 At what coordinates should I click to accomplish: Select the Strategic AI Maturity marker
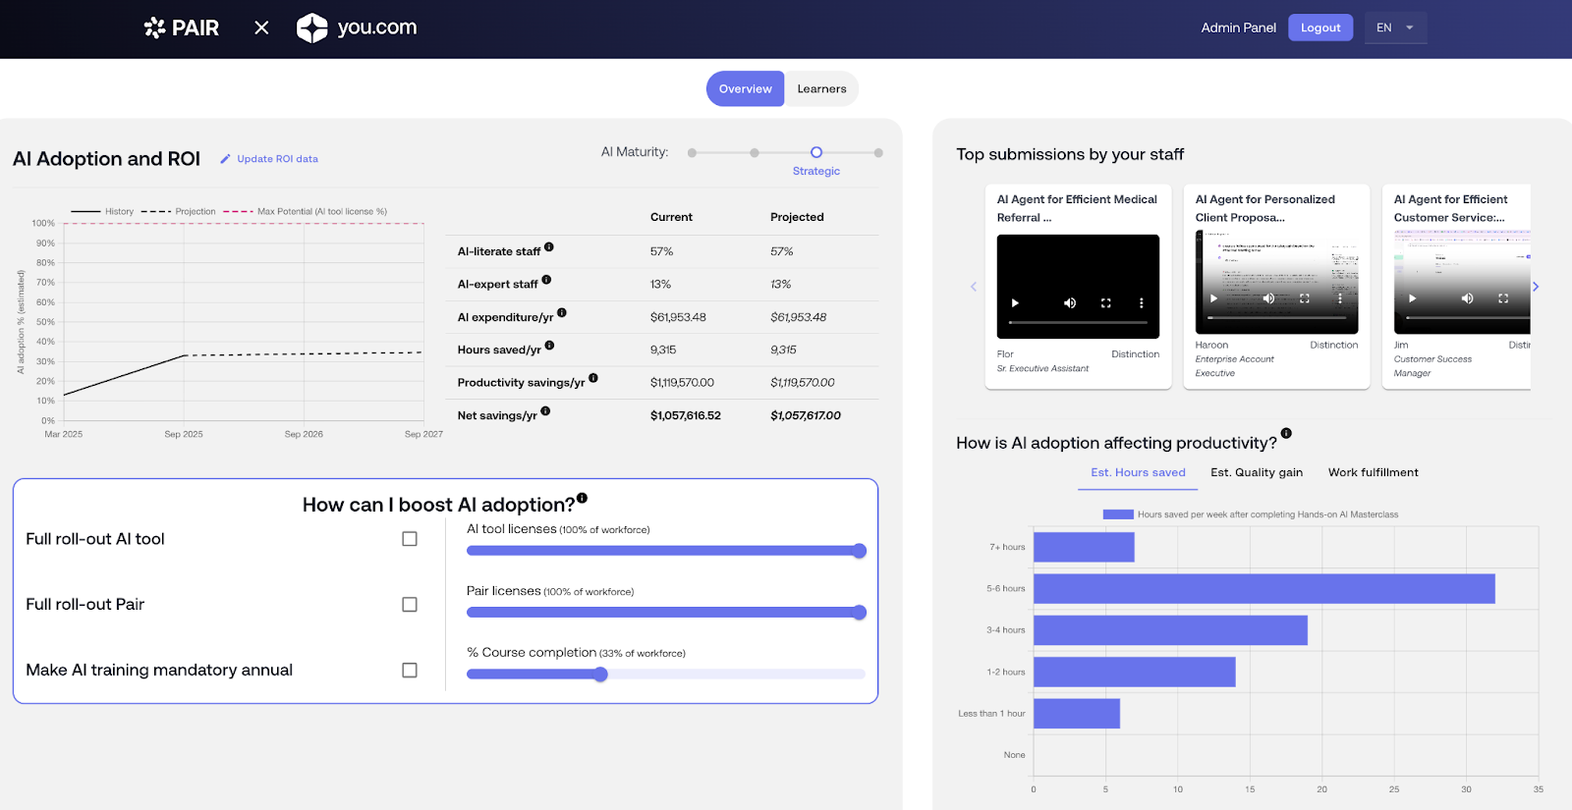click(816, 152)
